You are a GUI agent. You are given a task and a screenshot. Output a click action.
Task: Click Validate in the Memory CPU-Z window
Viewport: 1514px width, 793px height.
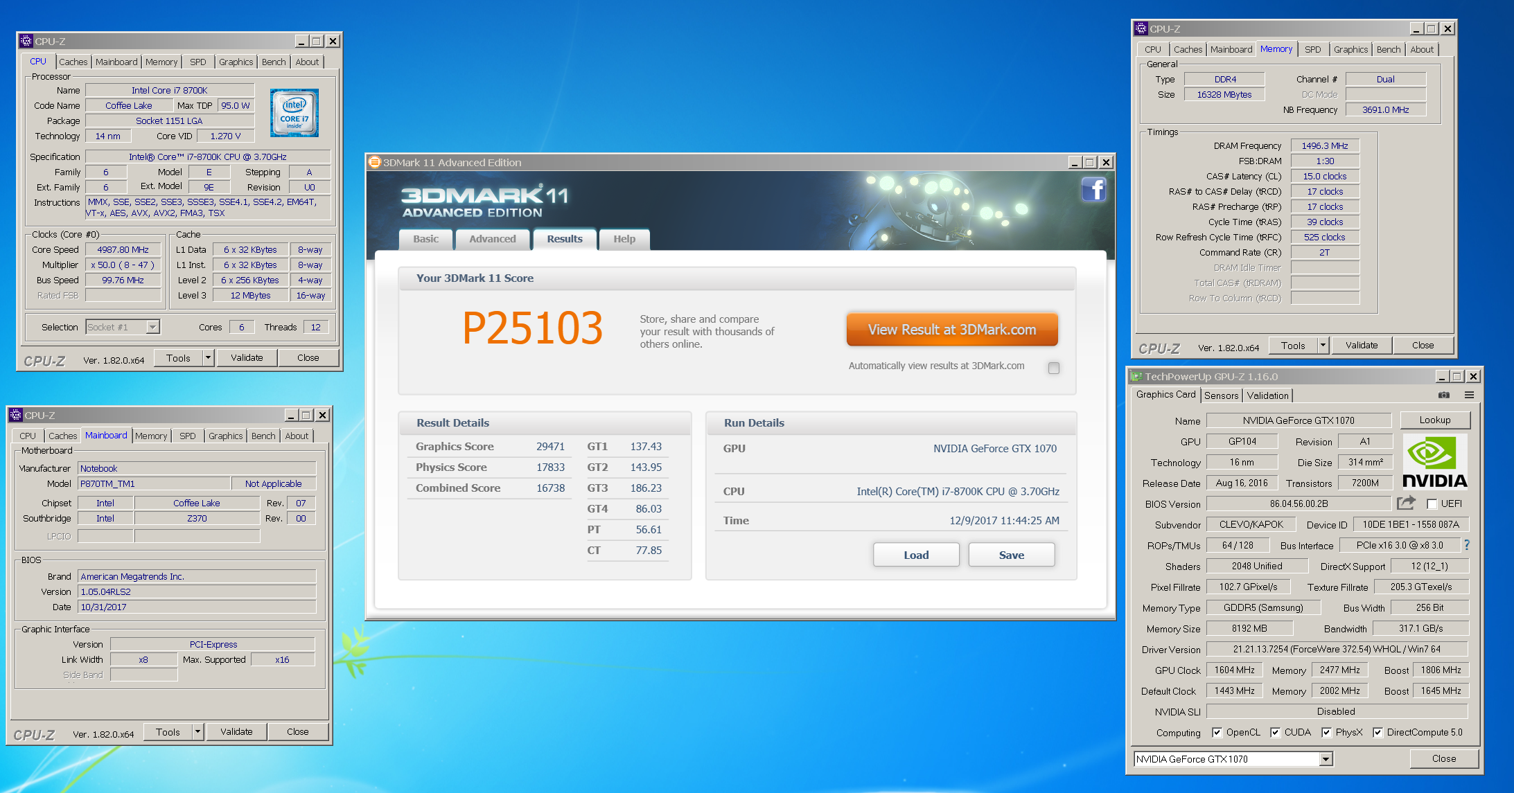pos(1362,345)
